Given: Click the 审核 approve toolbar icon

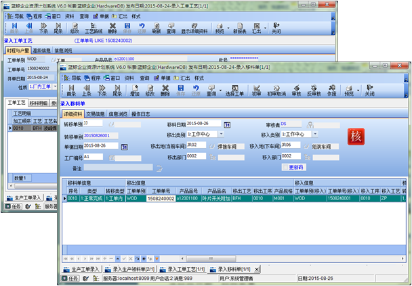Looking at the screenshot, I should [296, 91].
